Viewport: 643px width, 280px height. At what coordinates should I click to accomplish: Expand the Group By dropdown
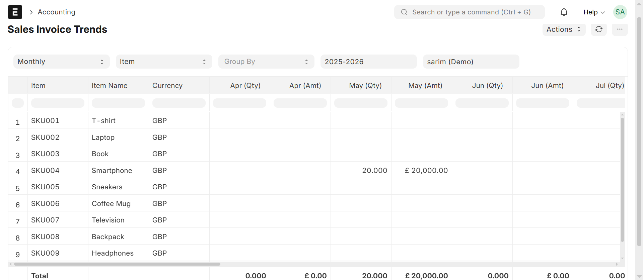pos(266,62)
